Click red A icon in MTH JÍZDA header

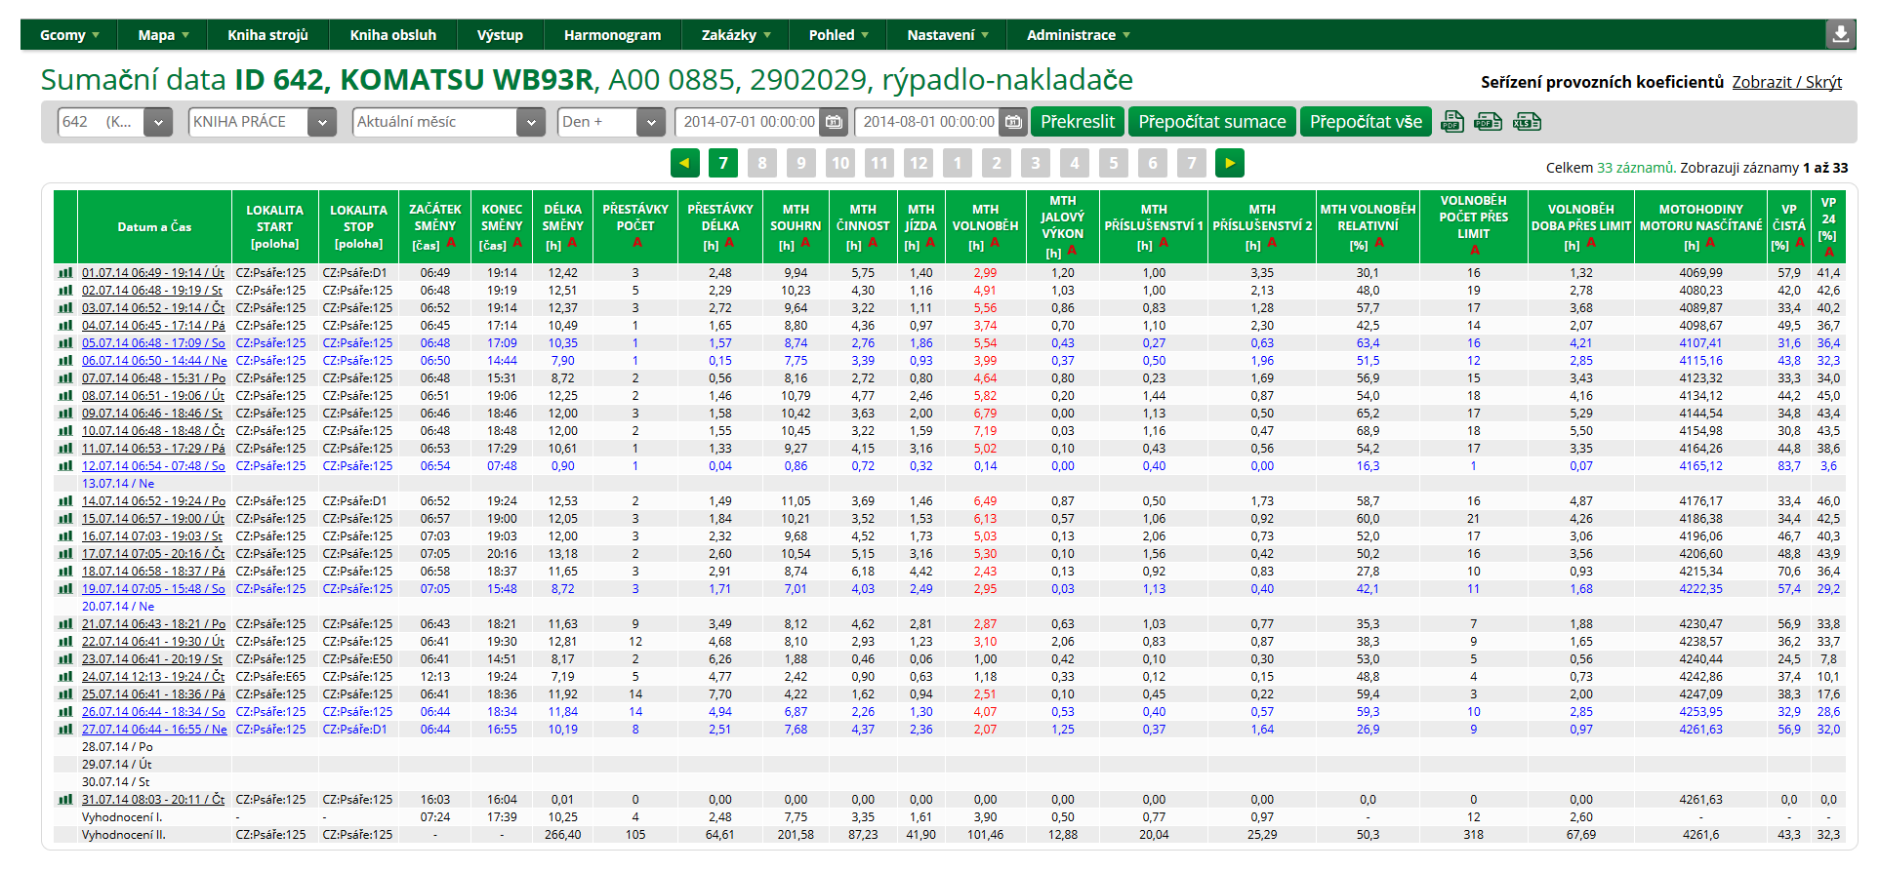pos(930,244)
